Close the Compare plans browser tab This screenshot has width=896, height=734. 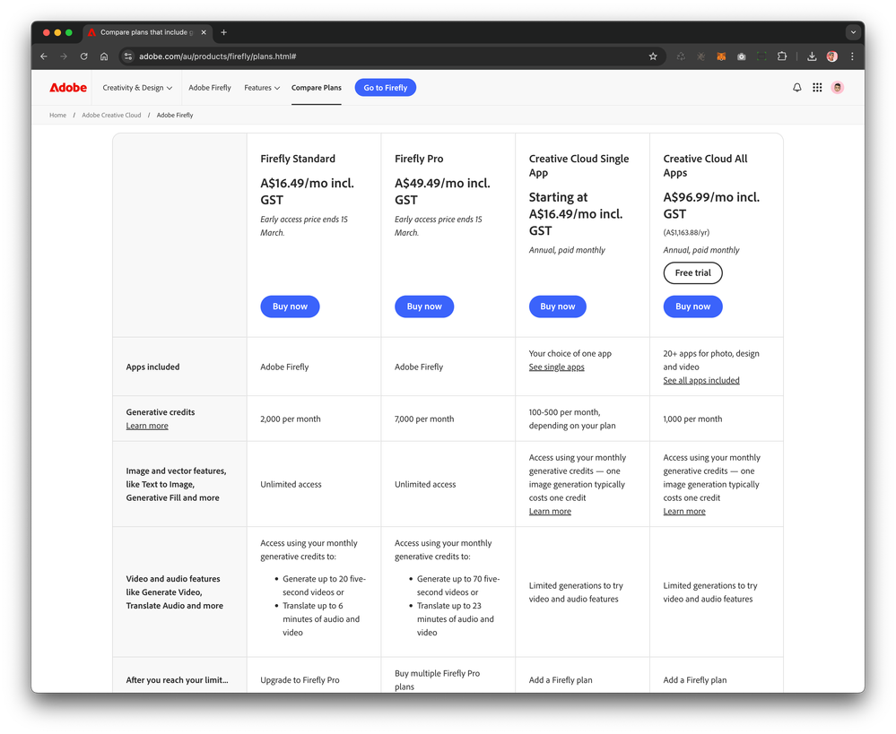click(204, 32)
